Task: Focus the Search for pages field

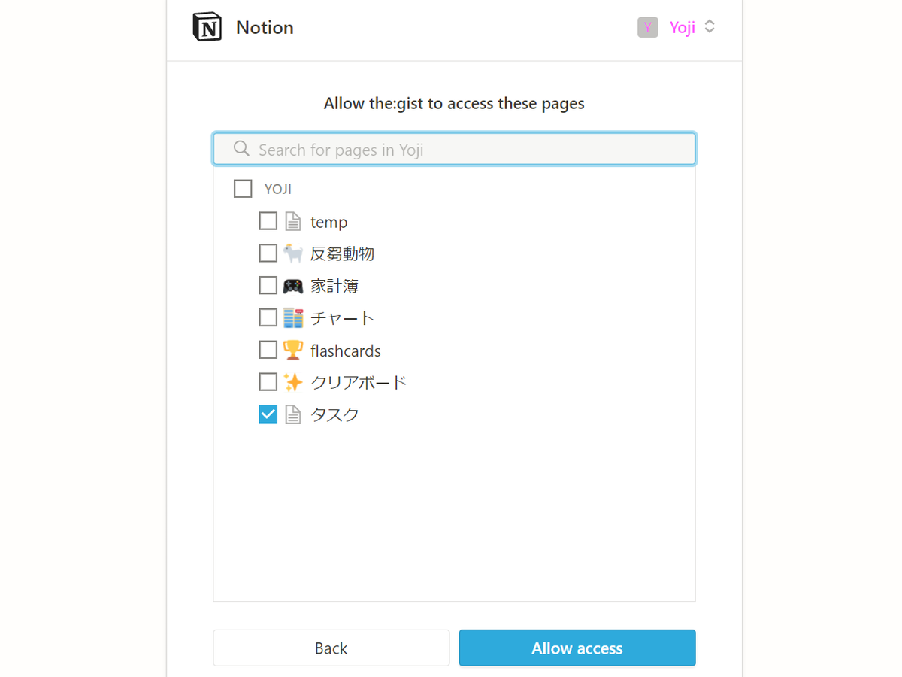Action: (454, 149)
